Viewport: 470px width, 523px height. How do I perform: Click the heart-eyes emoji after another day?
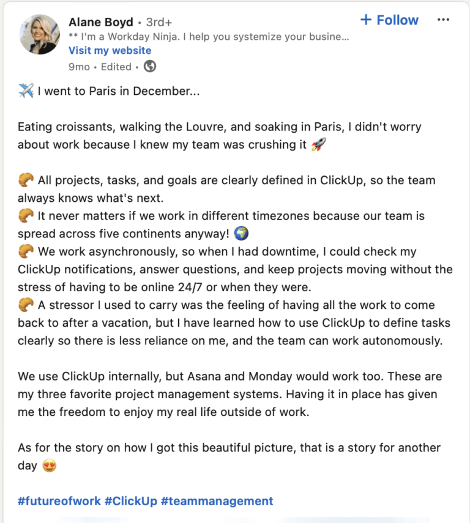pos(49,466)
